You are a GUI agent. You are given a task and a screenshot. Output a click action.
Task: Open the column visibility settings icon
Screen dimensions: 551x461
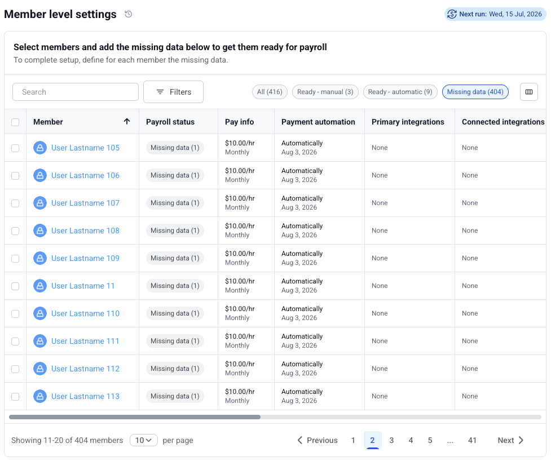(529, 92)
